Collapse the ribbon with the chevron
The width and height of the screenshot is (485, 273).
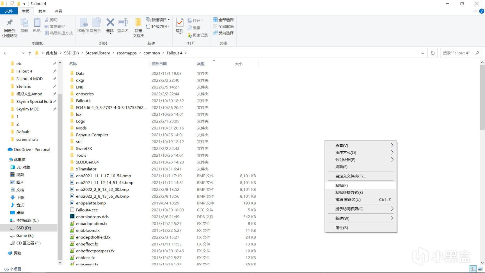(x=475, y=11)
